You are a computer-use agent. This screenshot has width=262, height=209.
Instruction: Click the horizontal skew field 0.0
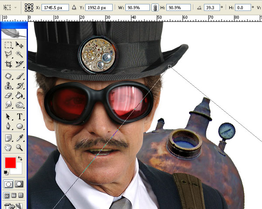[243, 8]
